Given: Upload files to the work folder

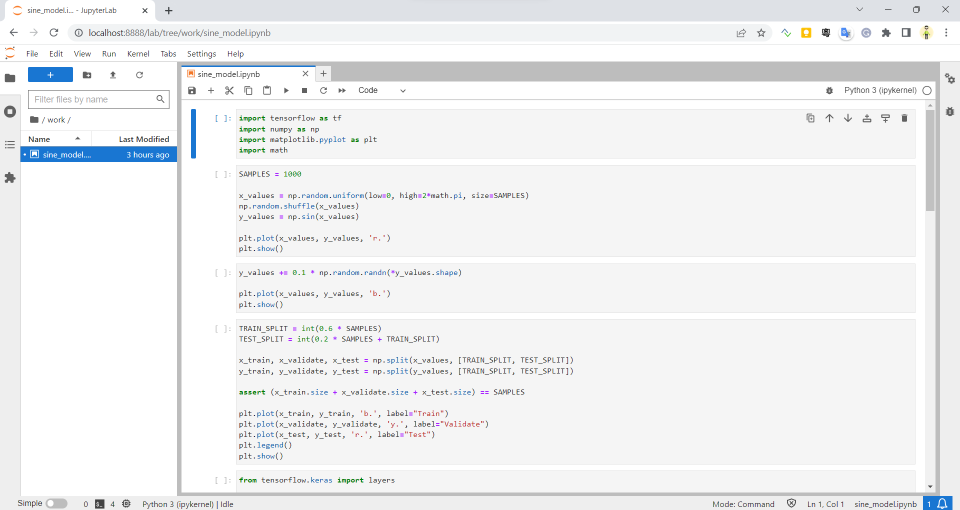Looking at the screenshot, I should (x=113, y=75).
